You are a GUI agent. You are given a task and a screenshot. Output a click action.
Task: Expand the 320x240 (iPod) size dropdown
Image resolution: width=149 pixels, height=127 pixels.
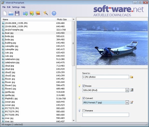[x=127, y=90]
